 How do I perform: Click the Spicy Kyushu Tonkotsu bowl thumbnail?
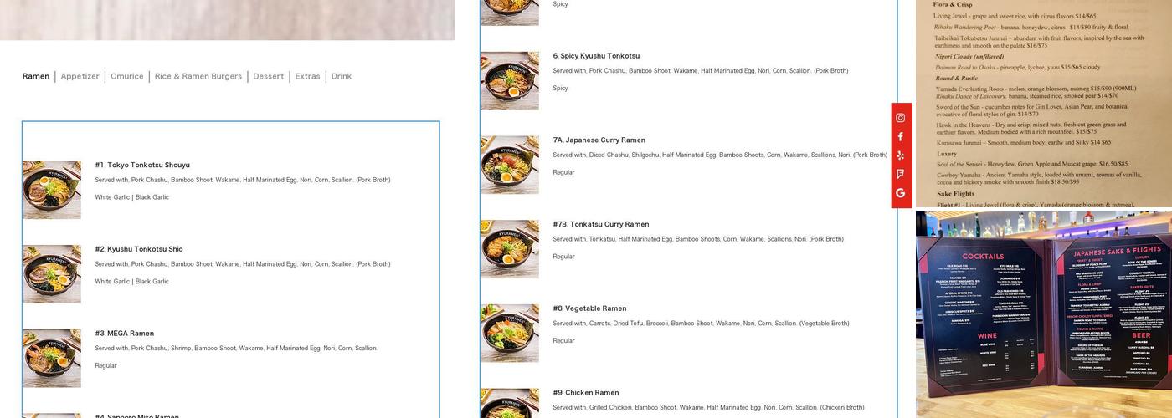point(510,81)
